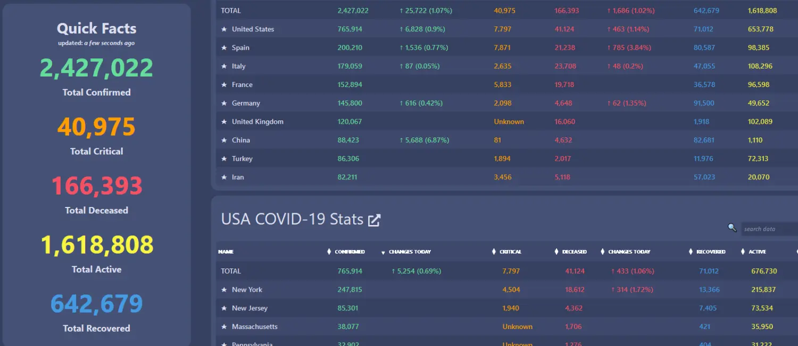
Task: Click the Active column header in USA table
Action: (757, 252)
